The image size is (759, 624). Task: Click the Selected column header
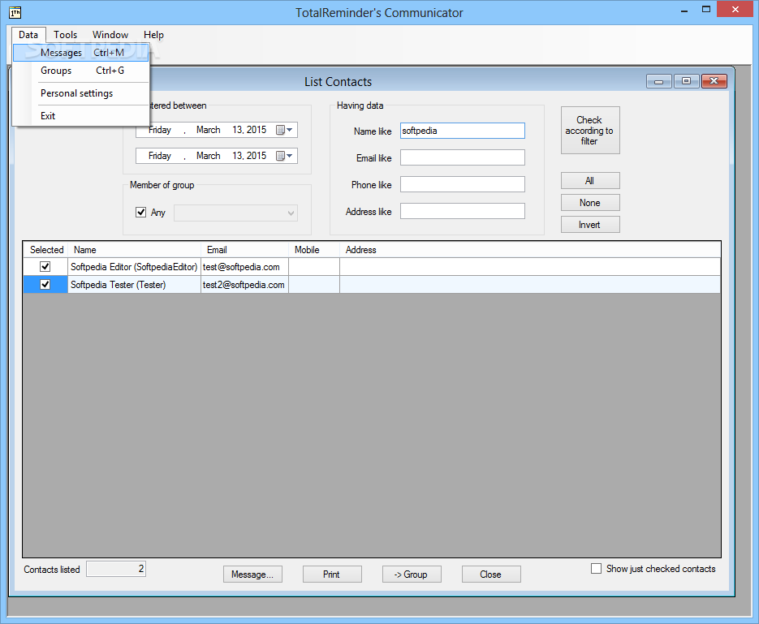click(46, 250)
